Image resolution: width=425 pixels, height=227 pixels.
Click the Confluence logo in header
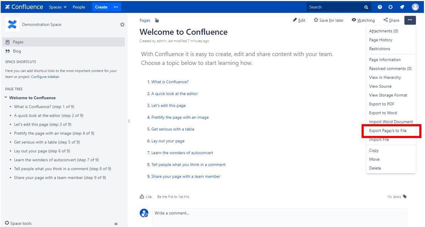[24, 7]
